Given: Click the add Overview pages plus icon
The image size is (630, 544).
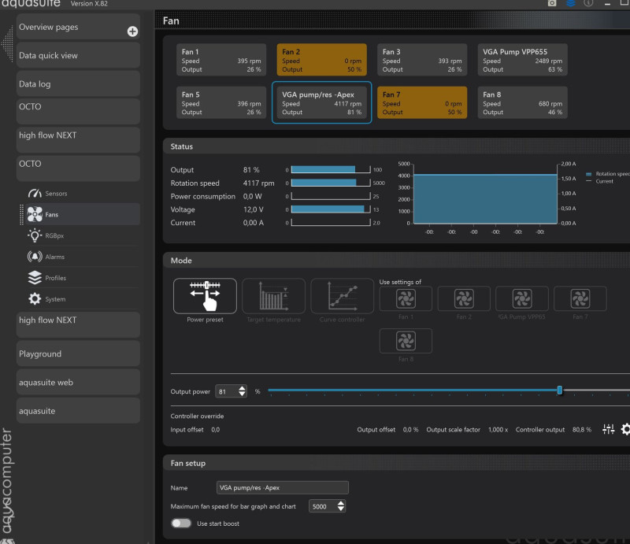Looking at the screenshot, I should 132,31.
